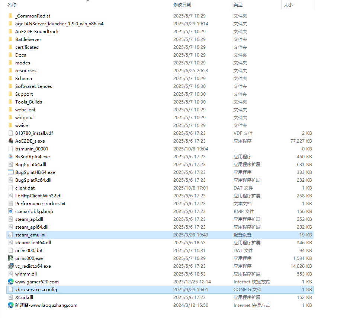Select the 813780_install.vdf file name

[x=31, y=133]
